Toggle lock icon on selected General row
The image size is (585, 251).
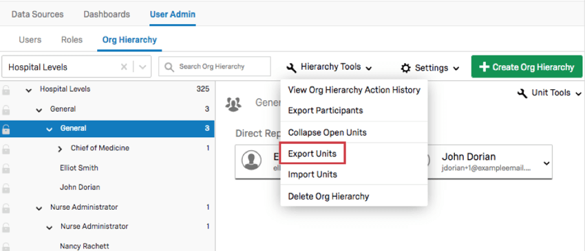pyautogui.click(x=6, y=129)
